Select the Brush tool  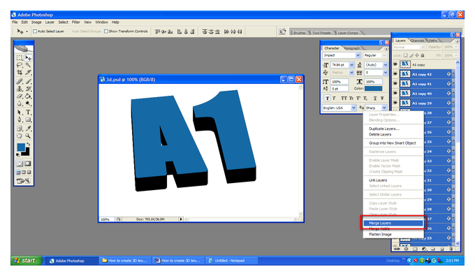click(28, 81)
